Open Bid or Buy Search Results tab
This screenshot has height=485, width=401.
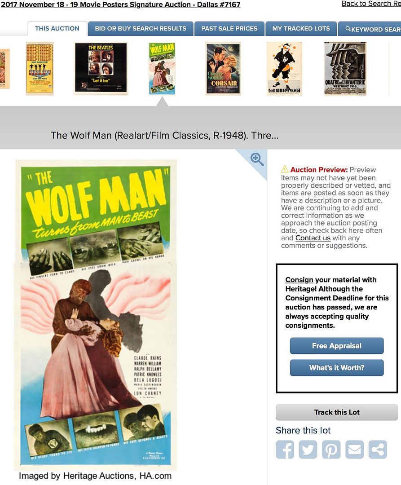pyautogui.click(x=141, y=29)
